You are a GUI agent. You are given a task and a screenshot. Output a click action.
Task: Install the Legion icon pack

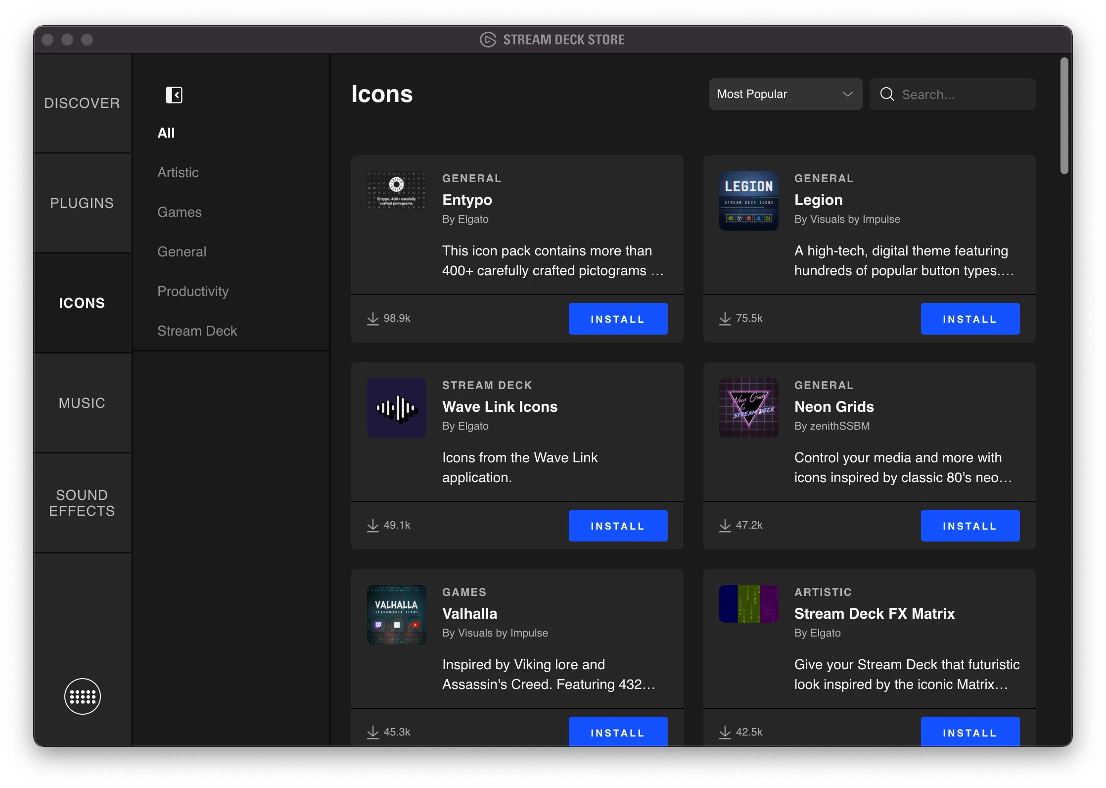coord(970,319)
